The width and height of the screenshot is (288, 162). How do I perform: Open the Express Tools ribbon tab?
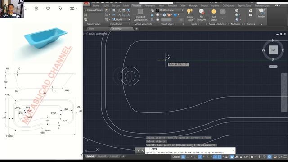pos(245,6)
